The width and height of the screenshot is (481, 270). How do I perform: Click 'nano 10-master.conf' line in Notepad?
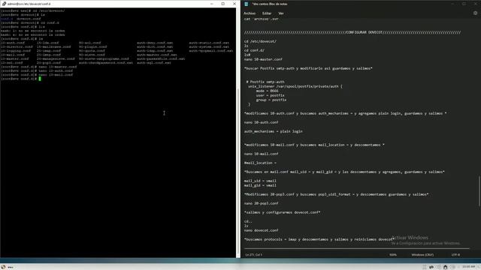[x=263, y=59]
